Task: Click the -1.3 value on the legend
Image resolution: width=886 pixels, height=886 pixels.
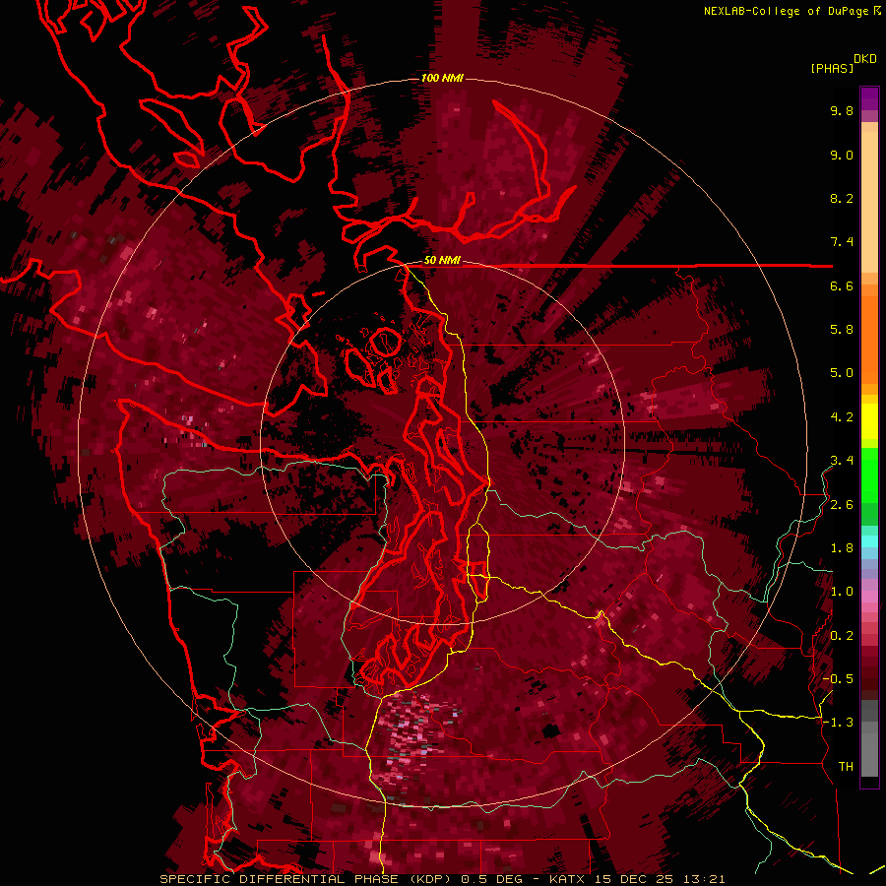Action: (x=839, y=723)
